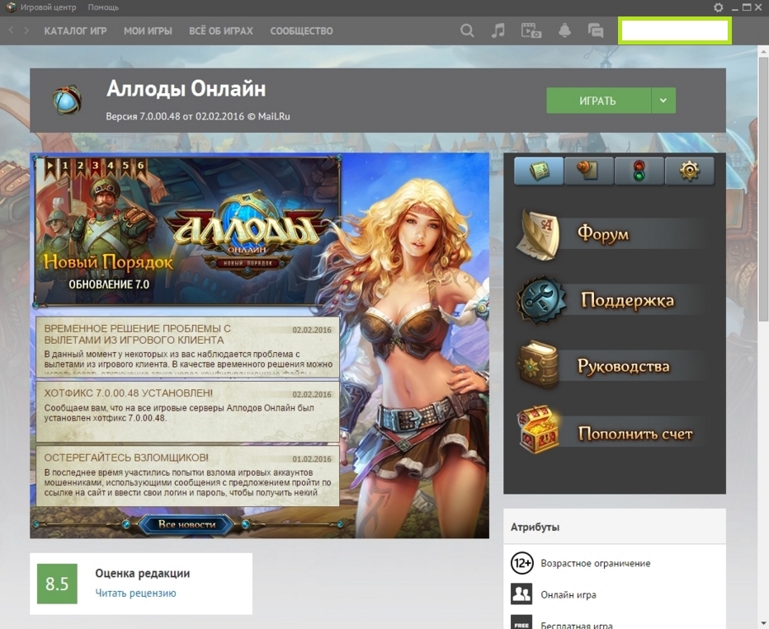Click the Возрастное ограничение text
The width and height of the screenshot is (769, 629).
[596, 563]
